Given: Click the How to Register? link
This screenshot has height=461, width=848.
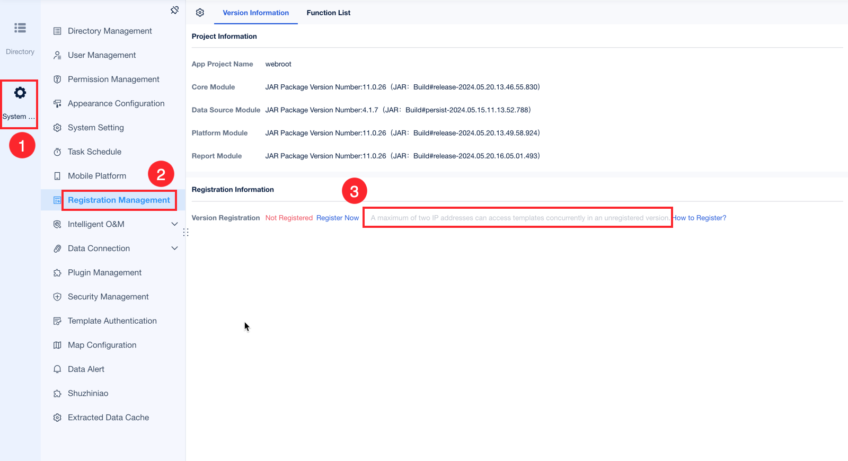Looking at the screenshot, I should click(x=699, y=218).
